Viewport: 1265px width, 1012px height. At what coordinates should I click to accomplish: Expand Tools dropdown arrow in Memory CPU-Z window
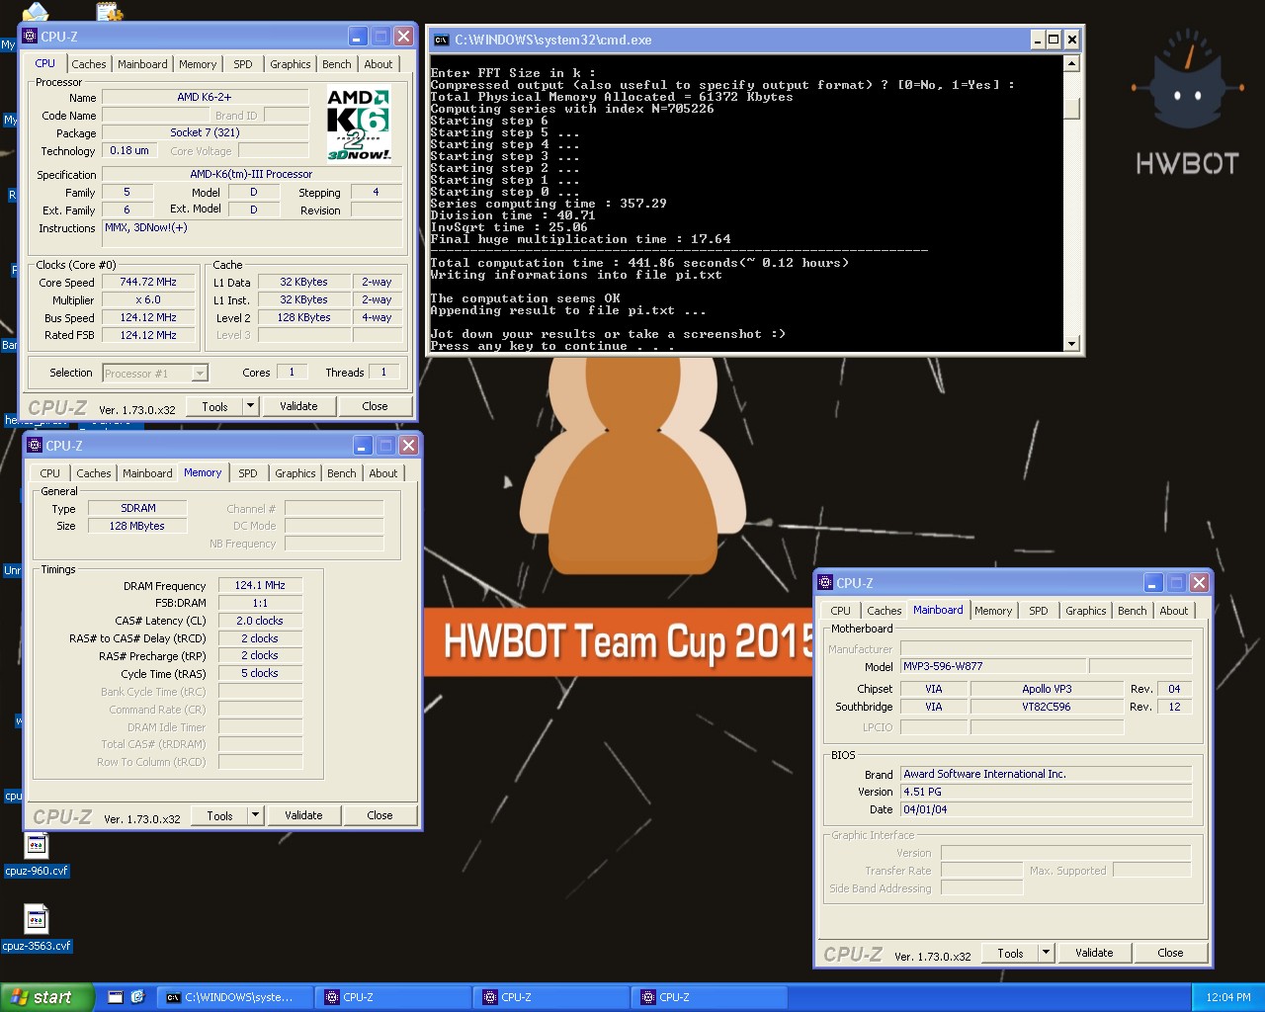(255, 815)
